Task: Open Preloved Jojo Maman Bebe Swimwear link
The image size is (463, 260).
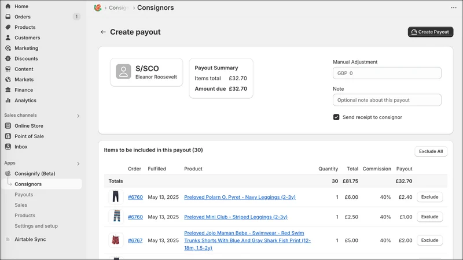Action: [248, 240]
